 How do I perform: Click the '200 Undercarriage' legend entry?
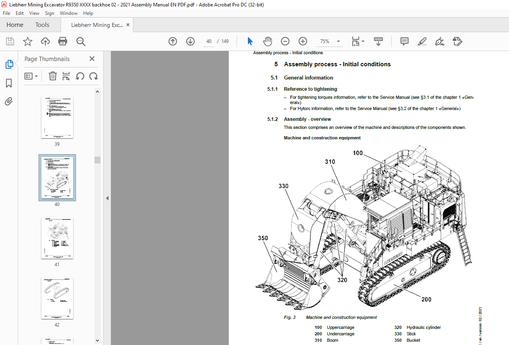pyautogui.click(x=334, y=334)
